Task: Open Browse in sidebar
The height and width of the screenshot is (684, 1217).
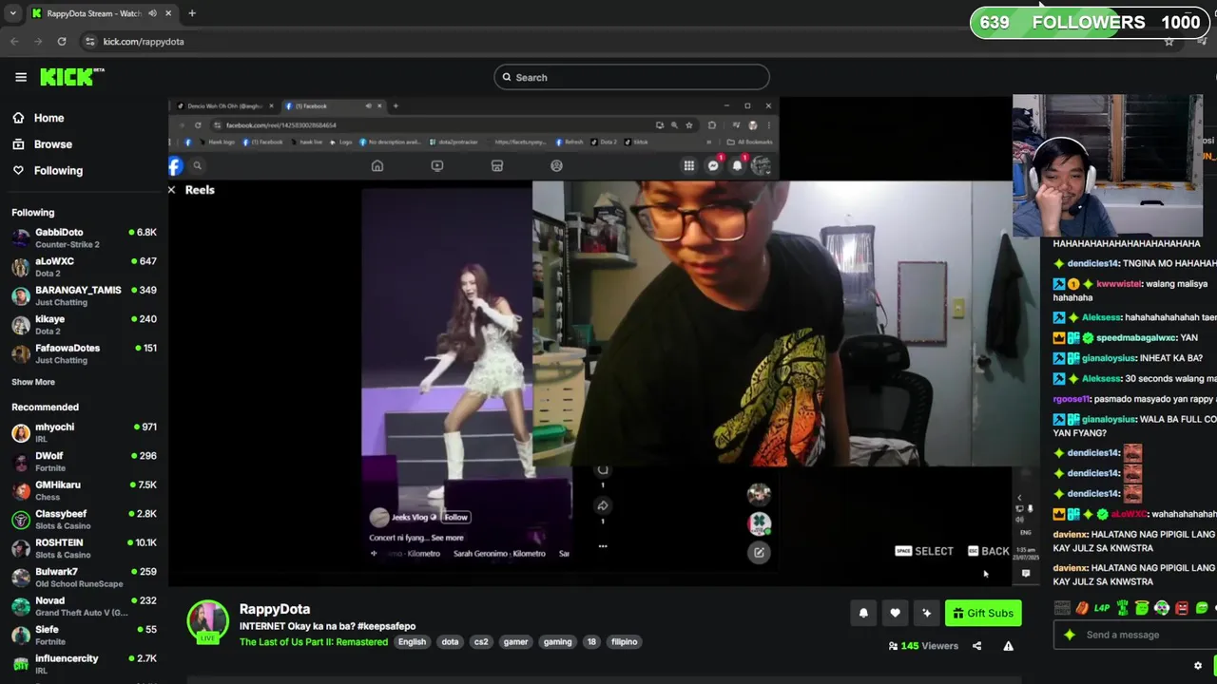Action: [x=42, y=144]
